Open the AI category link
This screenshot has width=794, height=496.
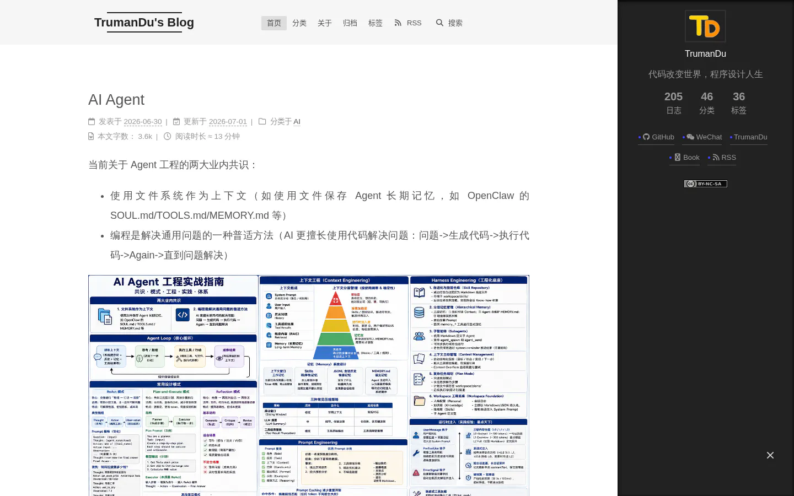click(297, 122)
